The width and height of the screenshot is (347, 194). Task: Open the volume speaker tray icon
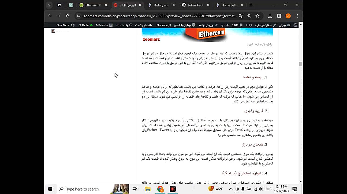[261, 189]
